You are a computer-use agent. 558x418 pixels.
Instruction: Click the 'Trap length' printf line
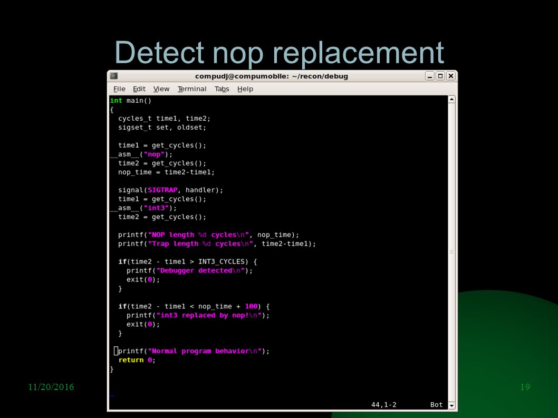217,244
